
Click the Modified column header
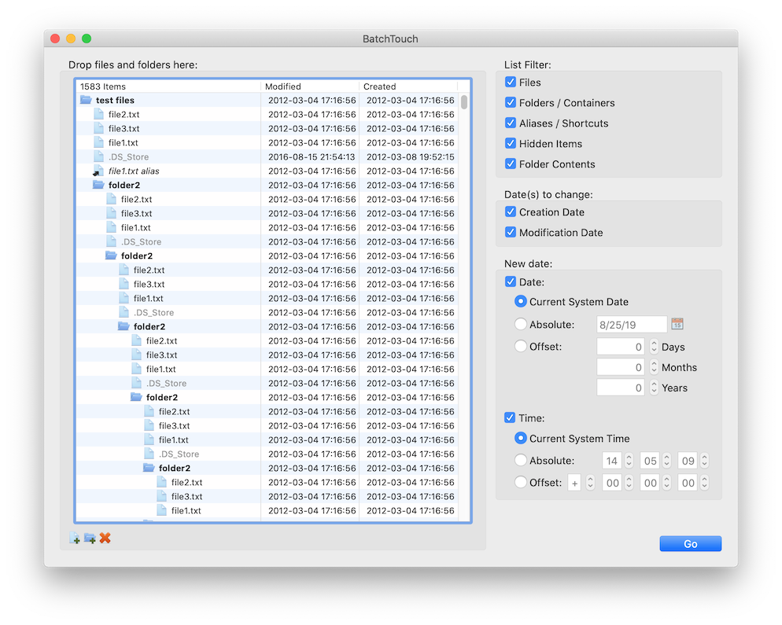[309, 86]
